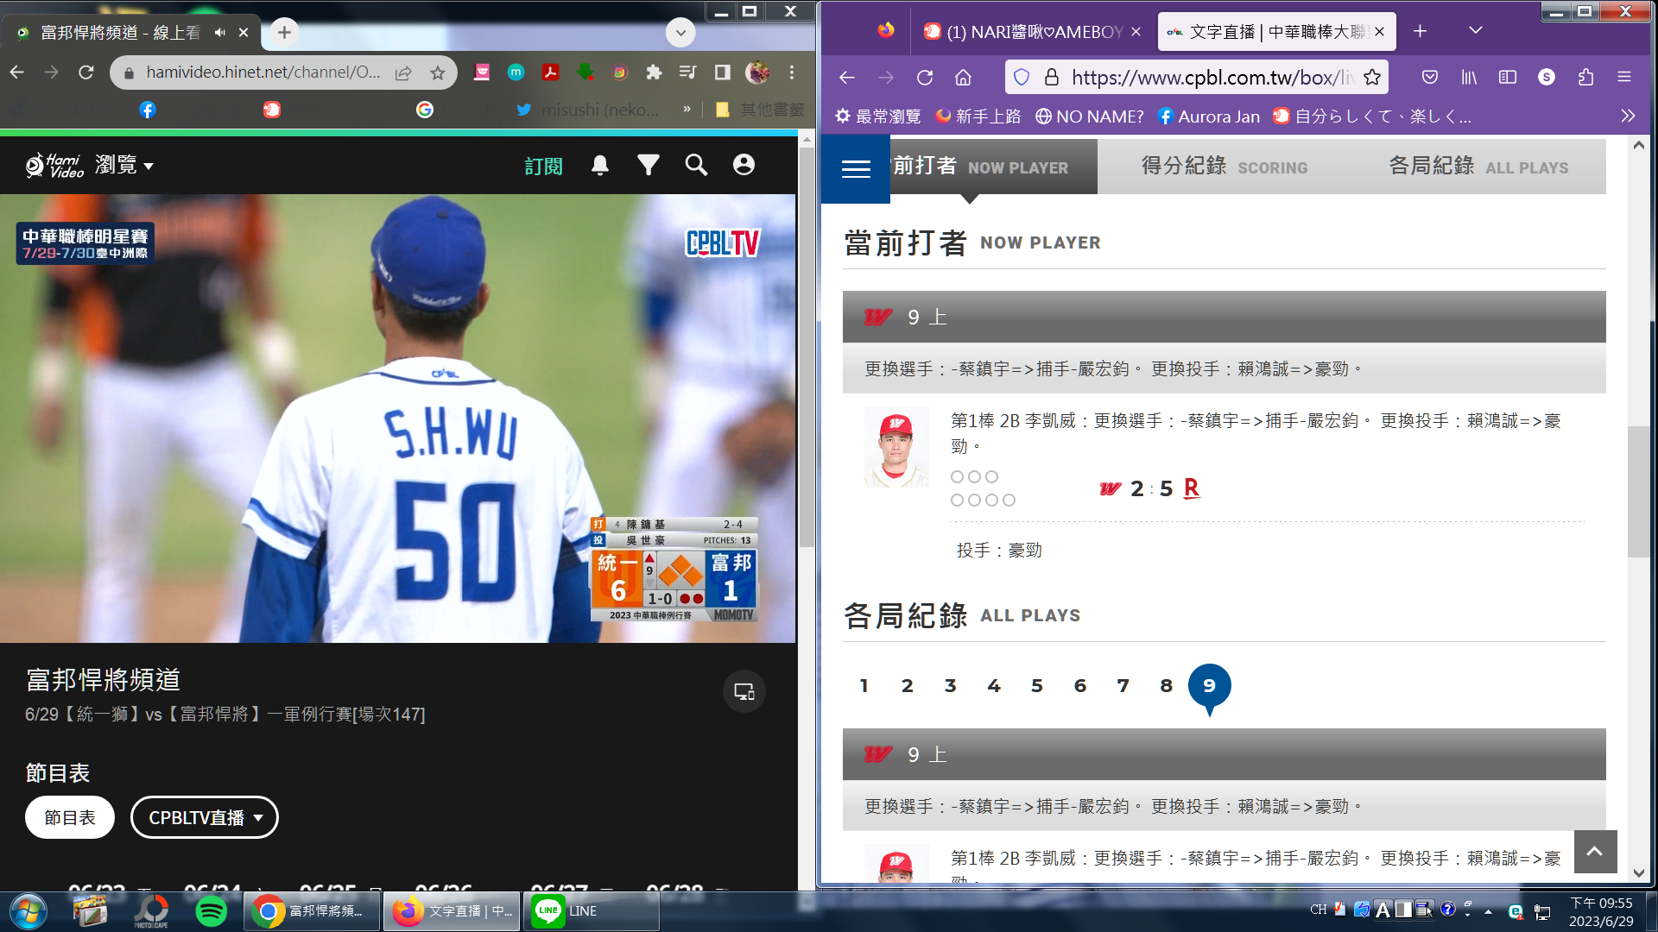1658x932 pixels.
Task: Show hidden system tray icons
Action: [x=1488, y=911]
